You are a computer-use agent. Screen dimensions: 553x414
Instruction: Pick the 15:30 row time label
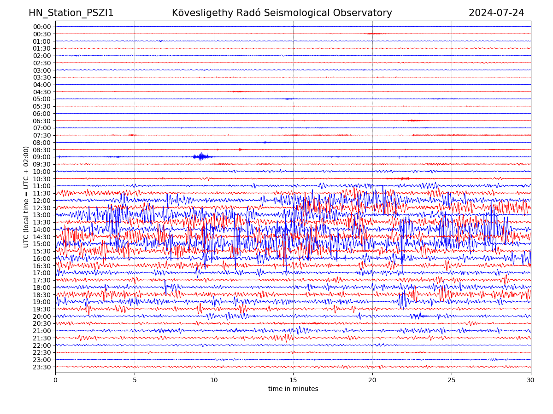pos(41,251)
